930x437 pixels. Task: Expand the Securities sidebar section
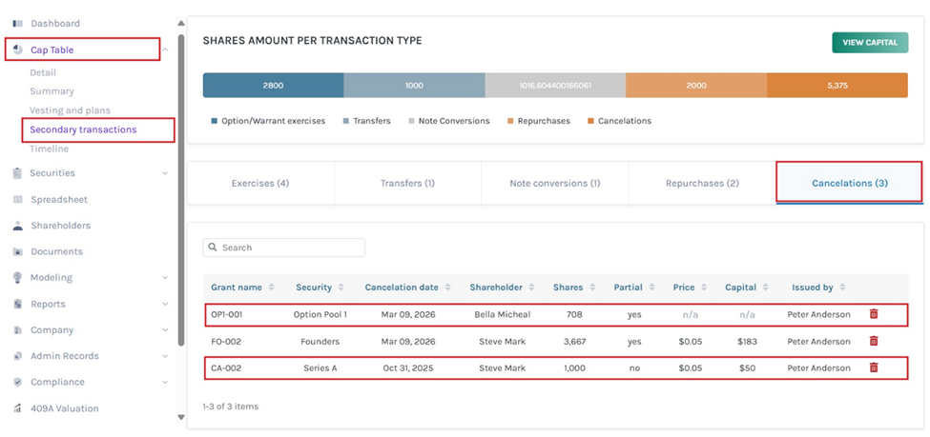[x=165, y=173]
